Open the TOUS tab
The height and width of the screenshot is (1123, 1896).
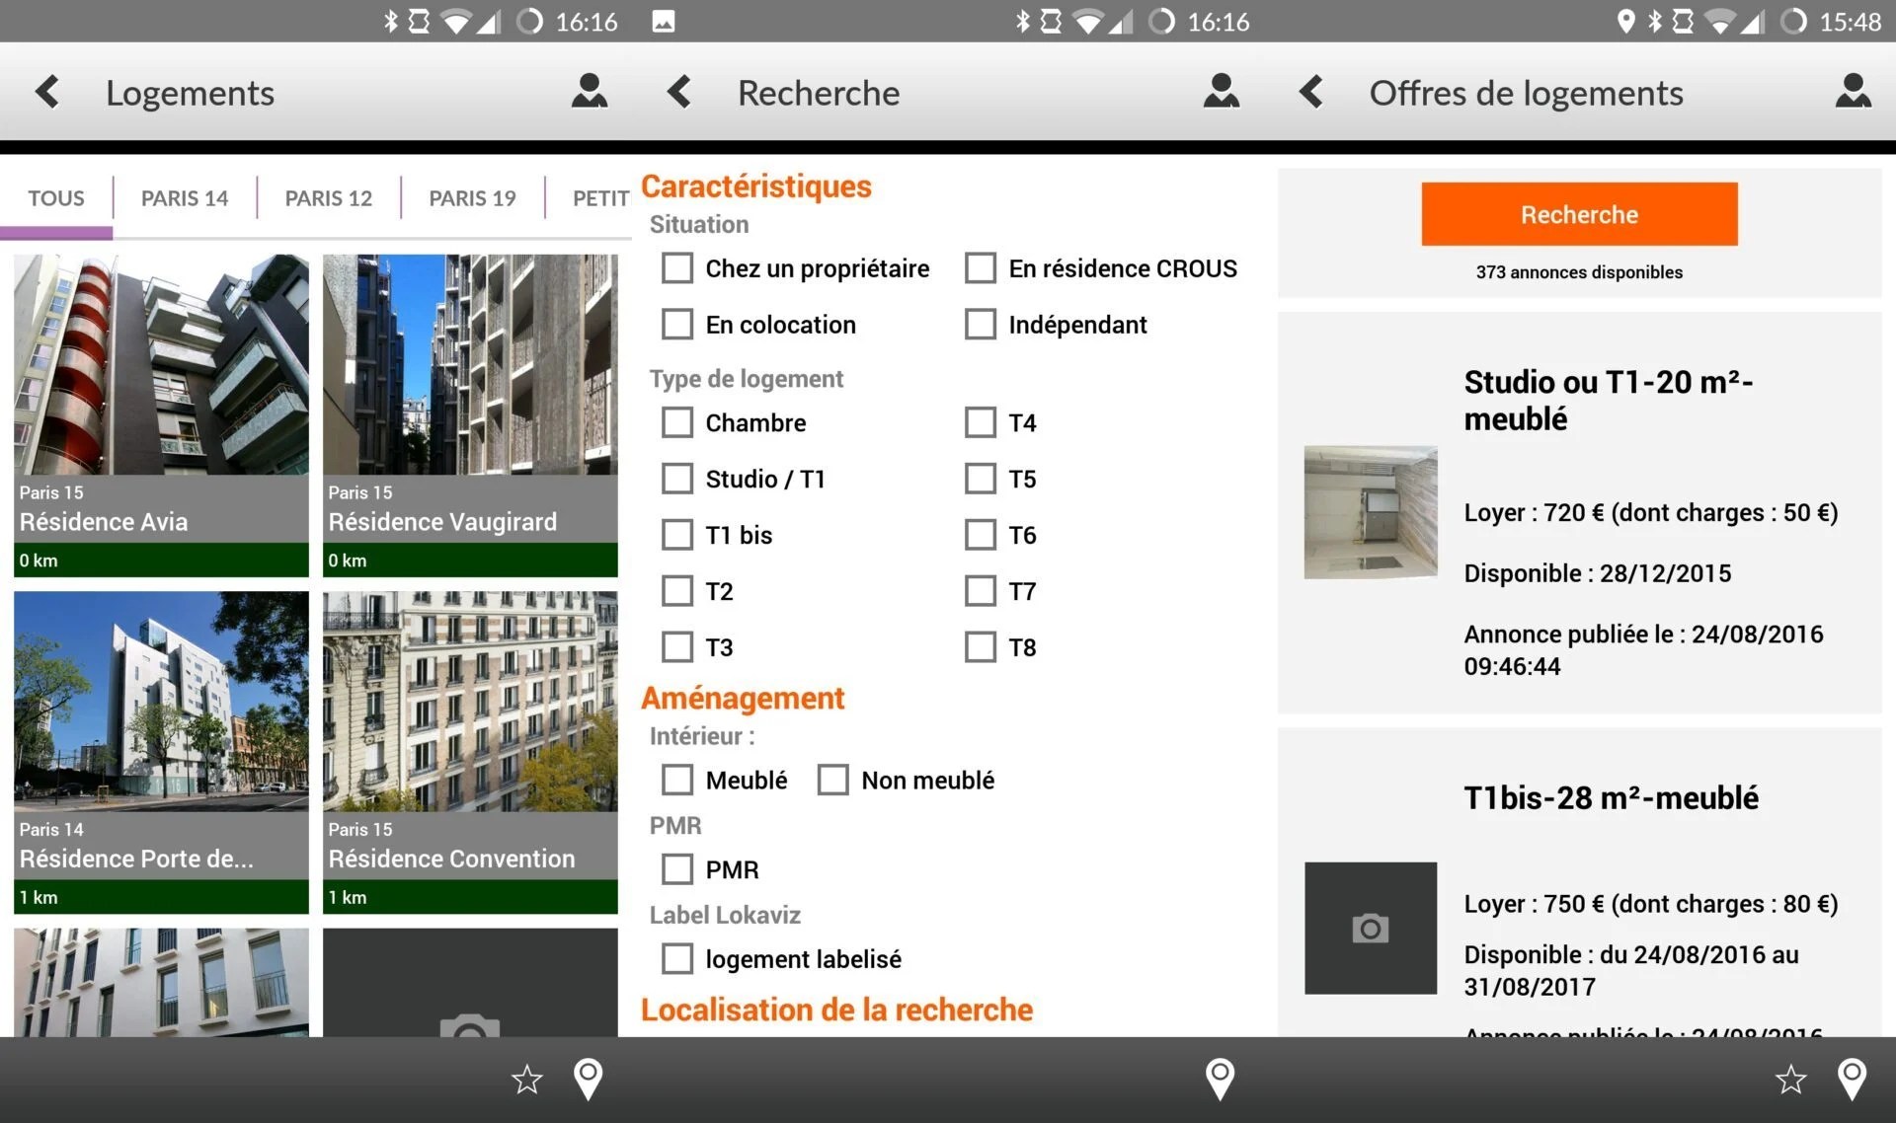click(x=56, y=197)
